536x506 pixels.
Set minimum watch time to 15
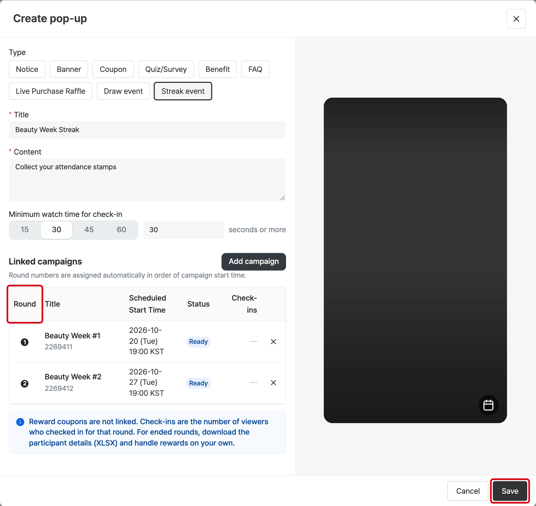point(25,230)
